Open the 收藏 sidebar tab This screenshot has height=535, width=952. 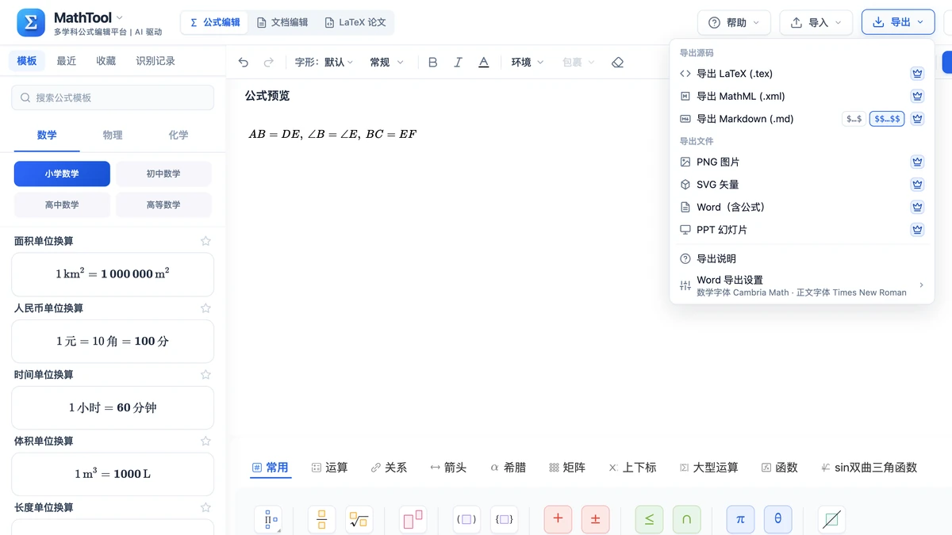[106, 61]
